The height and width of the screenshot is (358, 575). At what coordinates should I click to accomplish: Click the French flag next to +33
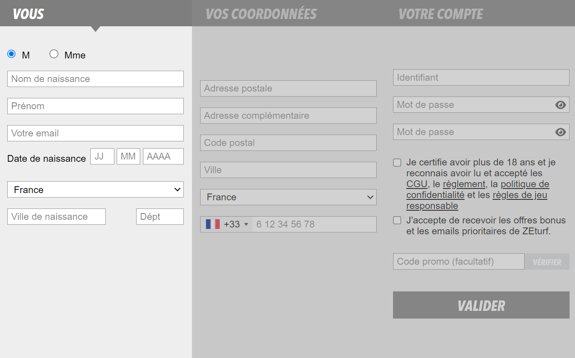click(x=211, y=224)
